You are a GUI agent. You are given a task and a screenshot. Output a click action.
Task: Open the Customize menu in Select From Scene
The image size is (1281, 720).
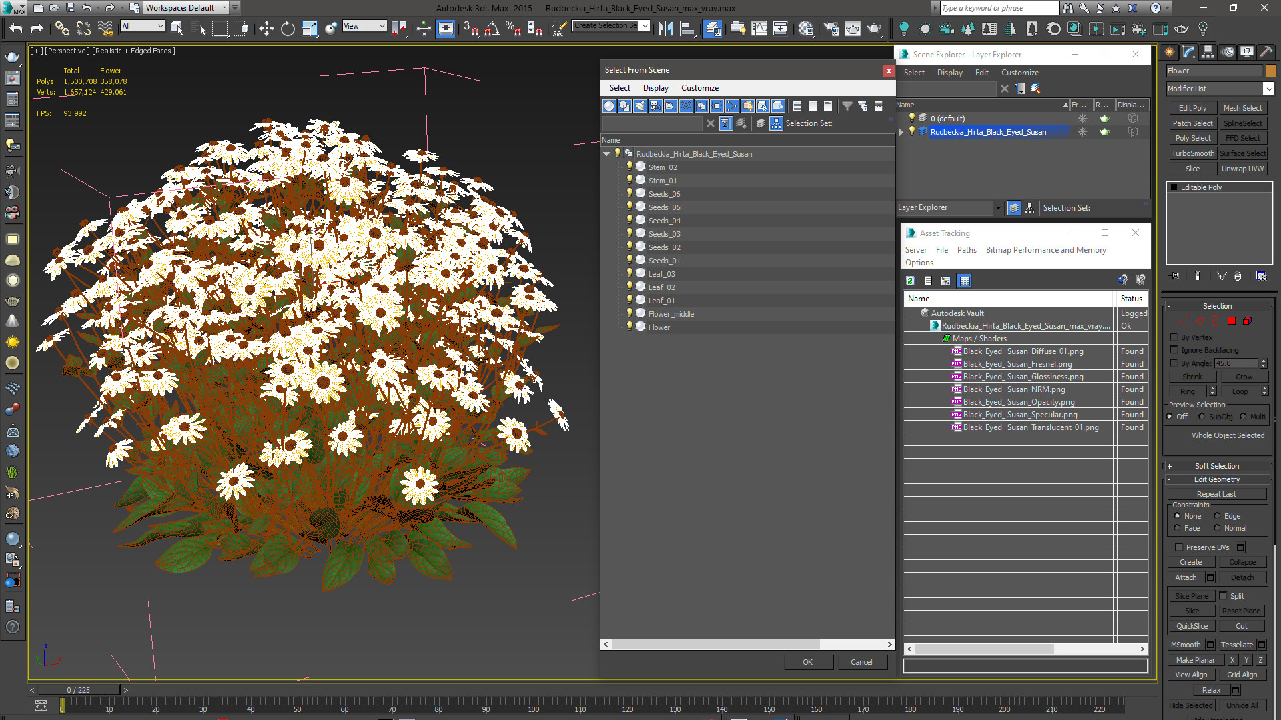click(699, 88)
